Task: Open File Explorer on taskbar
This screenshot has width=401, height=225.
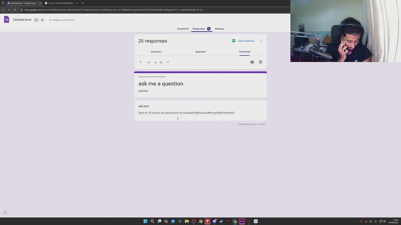Action: (x=187, y=221)
